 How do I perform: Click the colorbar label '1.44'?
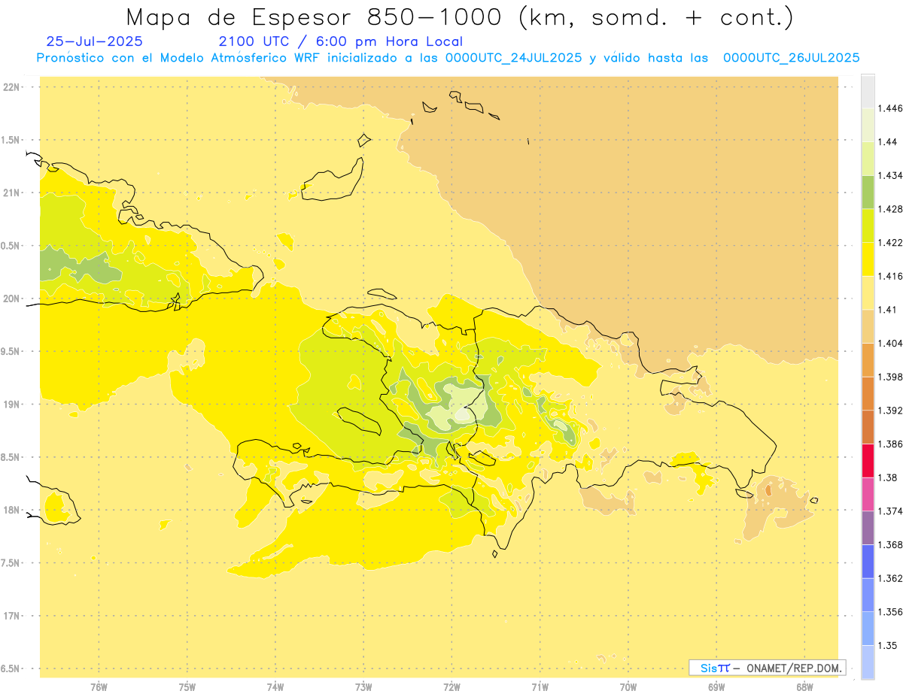coord(886,142)
